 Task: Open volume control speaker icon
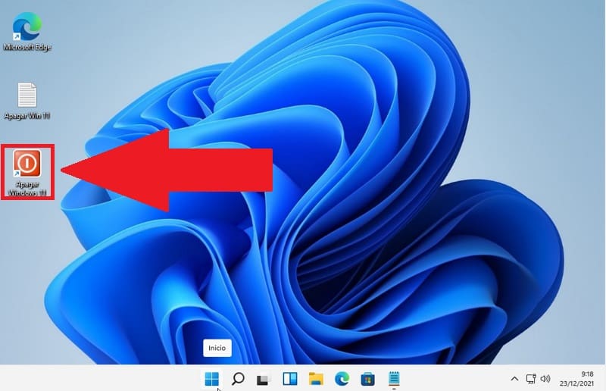click(x=545, y=379)
